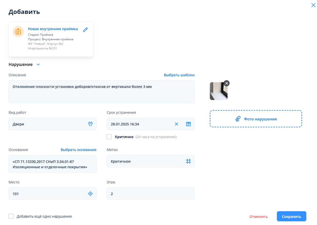
Task: Click wrench icon in Вид работ field
Action: [90, 124]
